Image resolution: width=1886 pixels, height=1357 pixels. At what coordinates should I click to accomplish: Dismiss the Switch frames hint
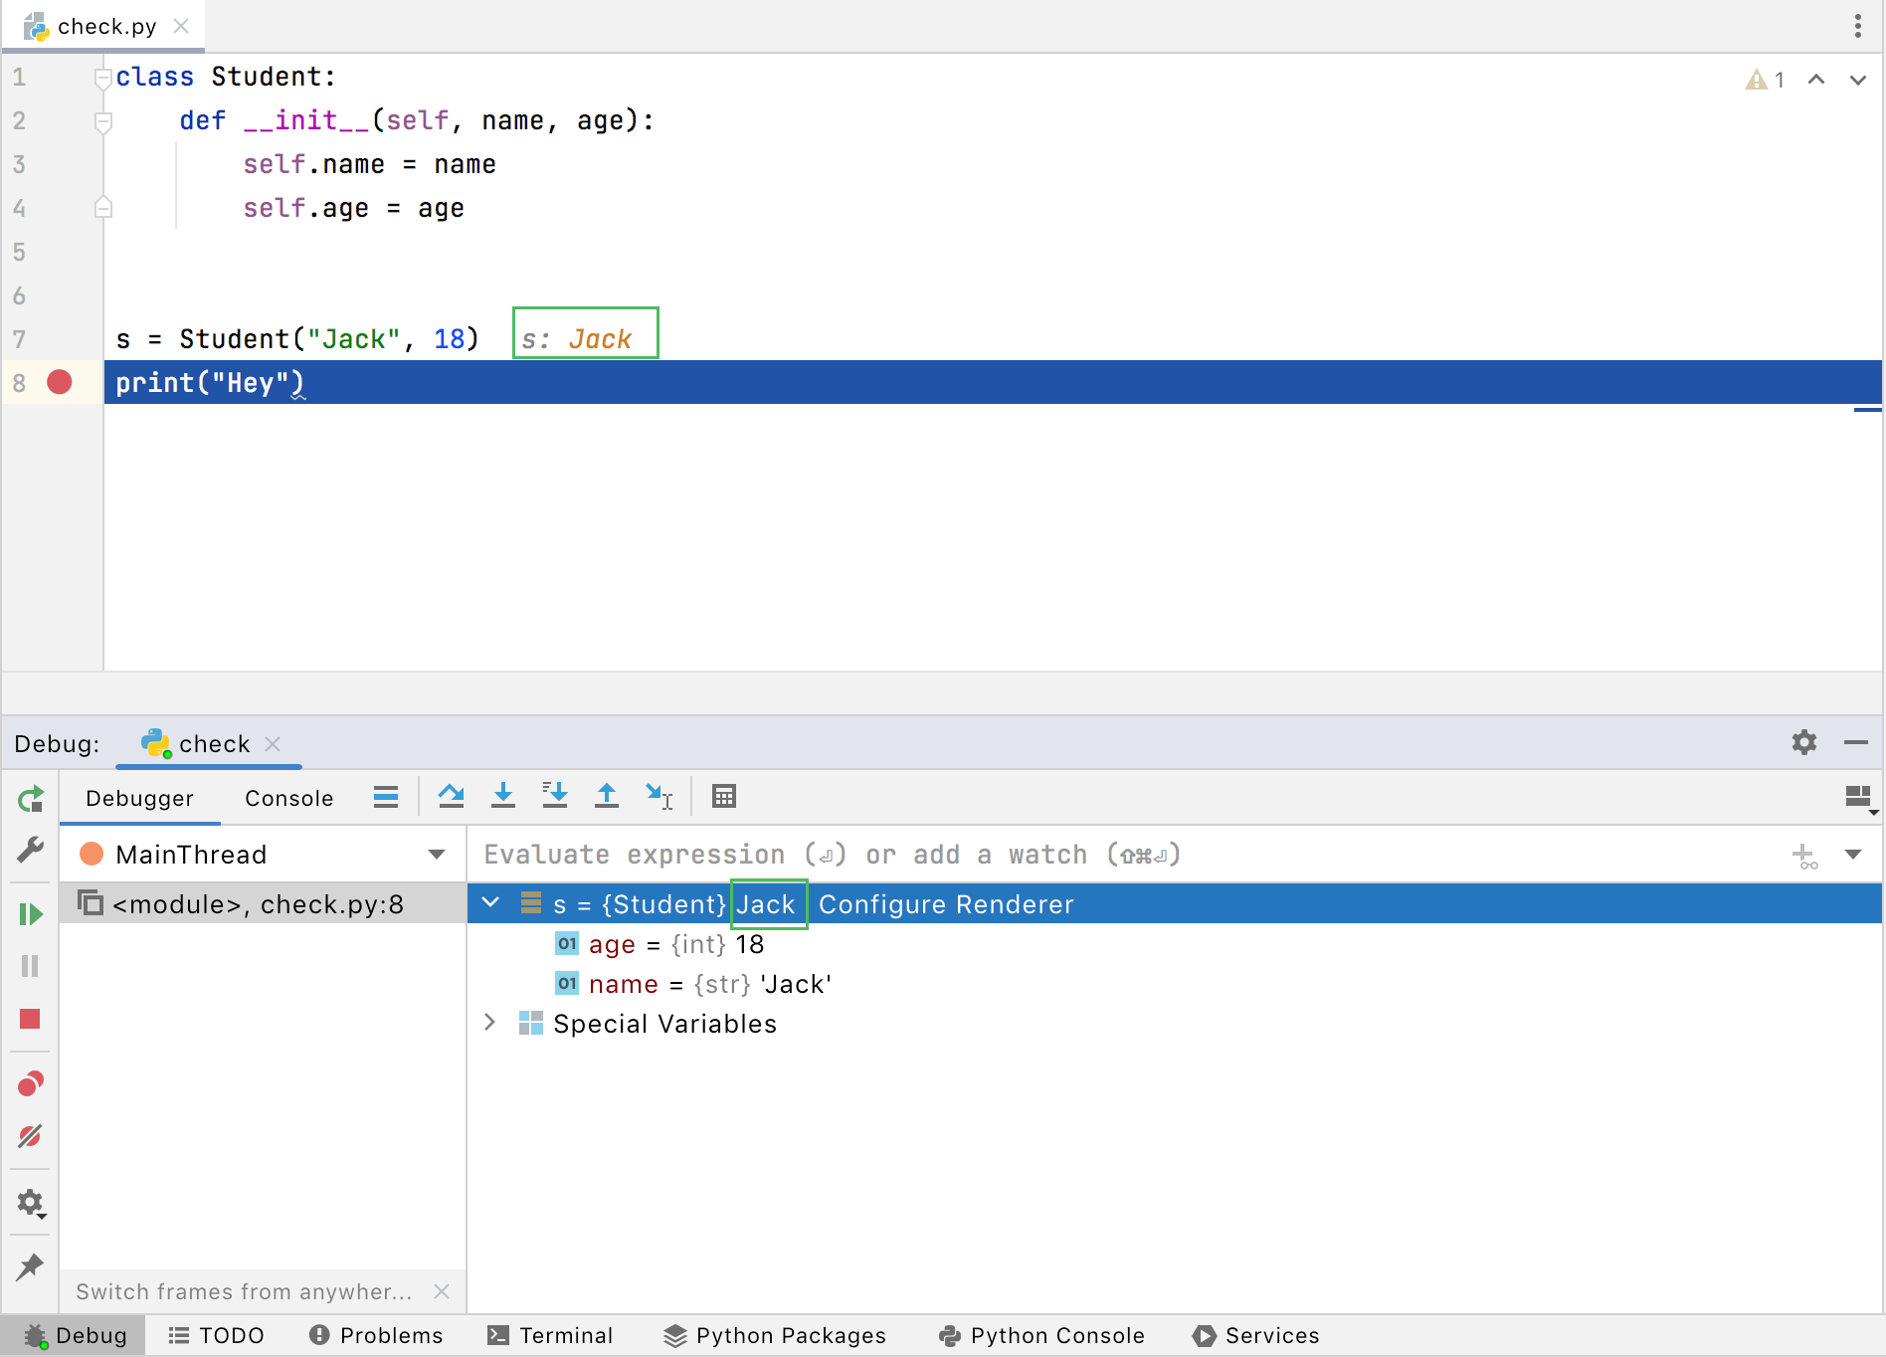443,1290
